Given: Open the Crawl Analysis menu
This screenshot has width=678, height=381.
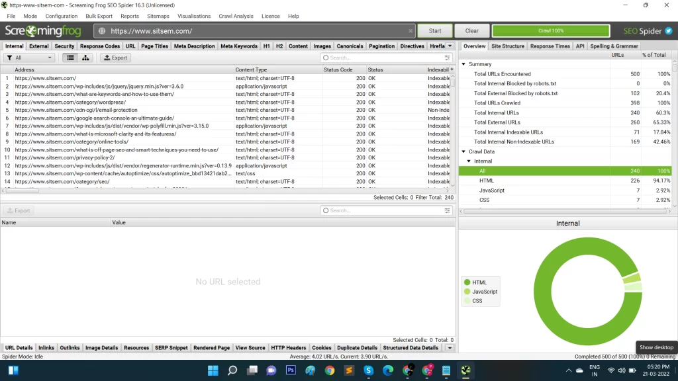Looking at the screenshot, I should (x=236, y=16).
